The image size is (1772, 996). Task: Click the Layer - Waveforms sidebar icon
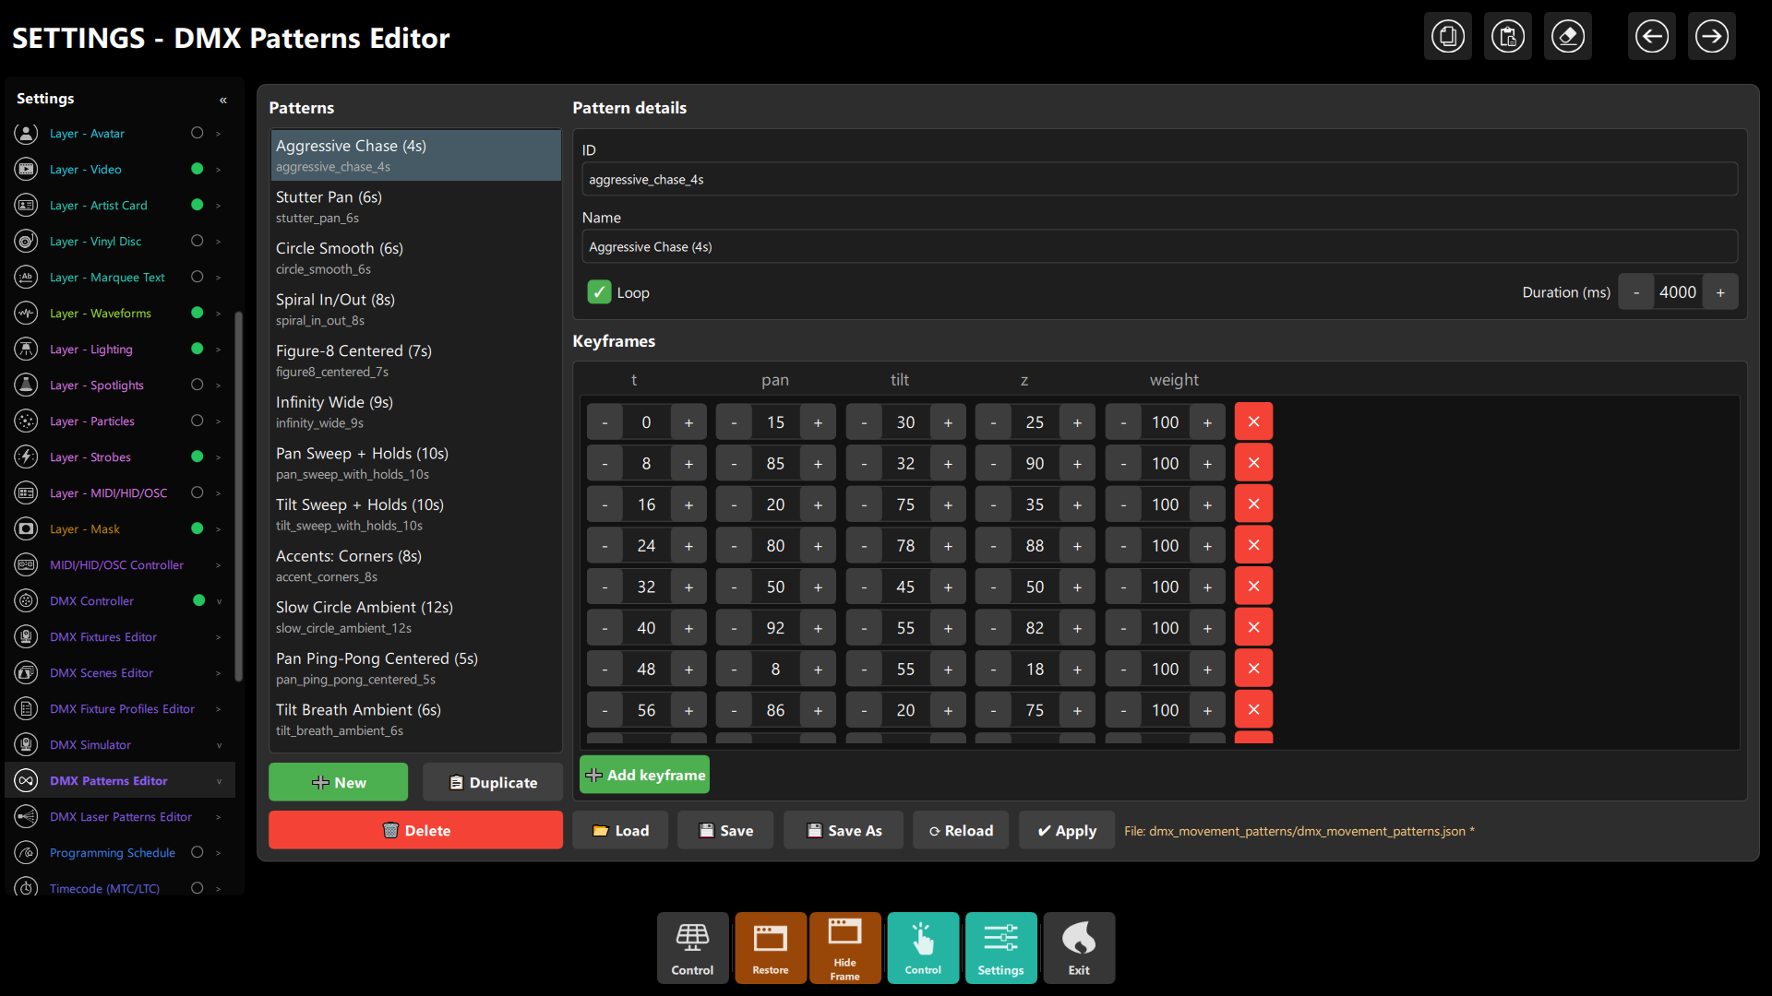coord(26,314)
